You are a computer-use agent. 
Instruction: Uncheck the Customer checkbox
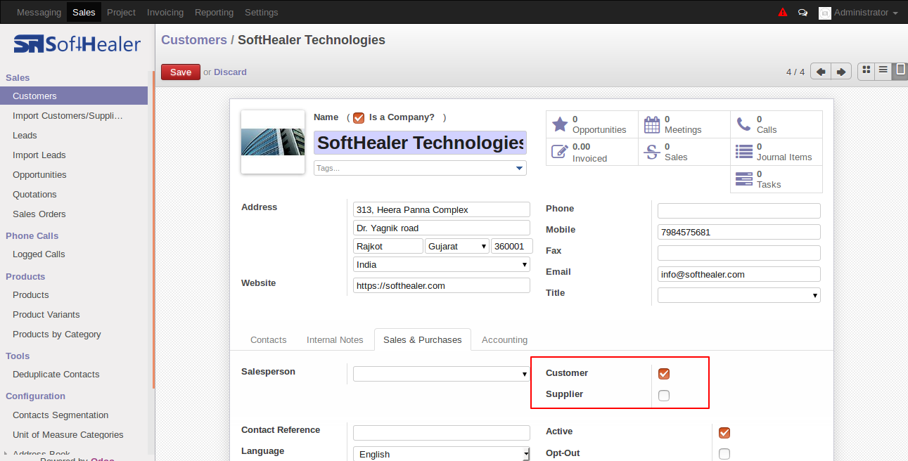664,374
